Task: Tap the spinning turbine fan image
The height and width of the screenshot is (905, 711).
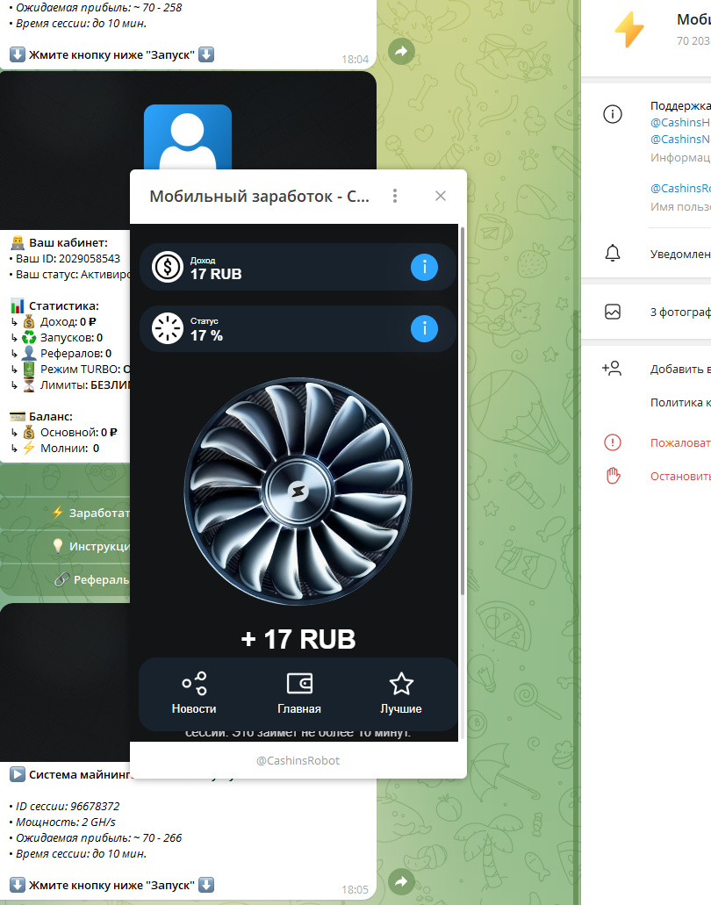Action: coord(298,492)
